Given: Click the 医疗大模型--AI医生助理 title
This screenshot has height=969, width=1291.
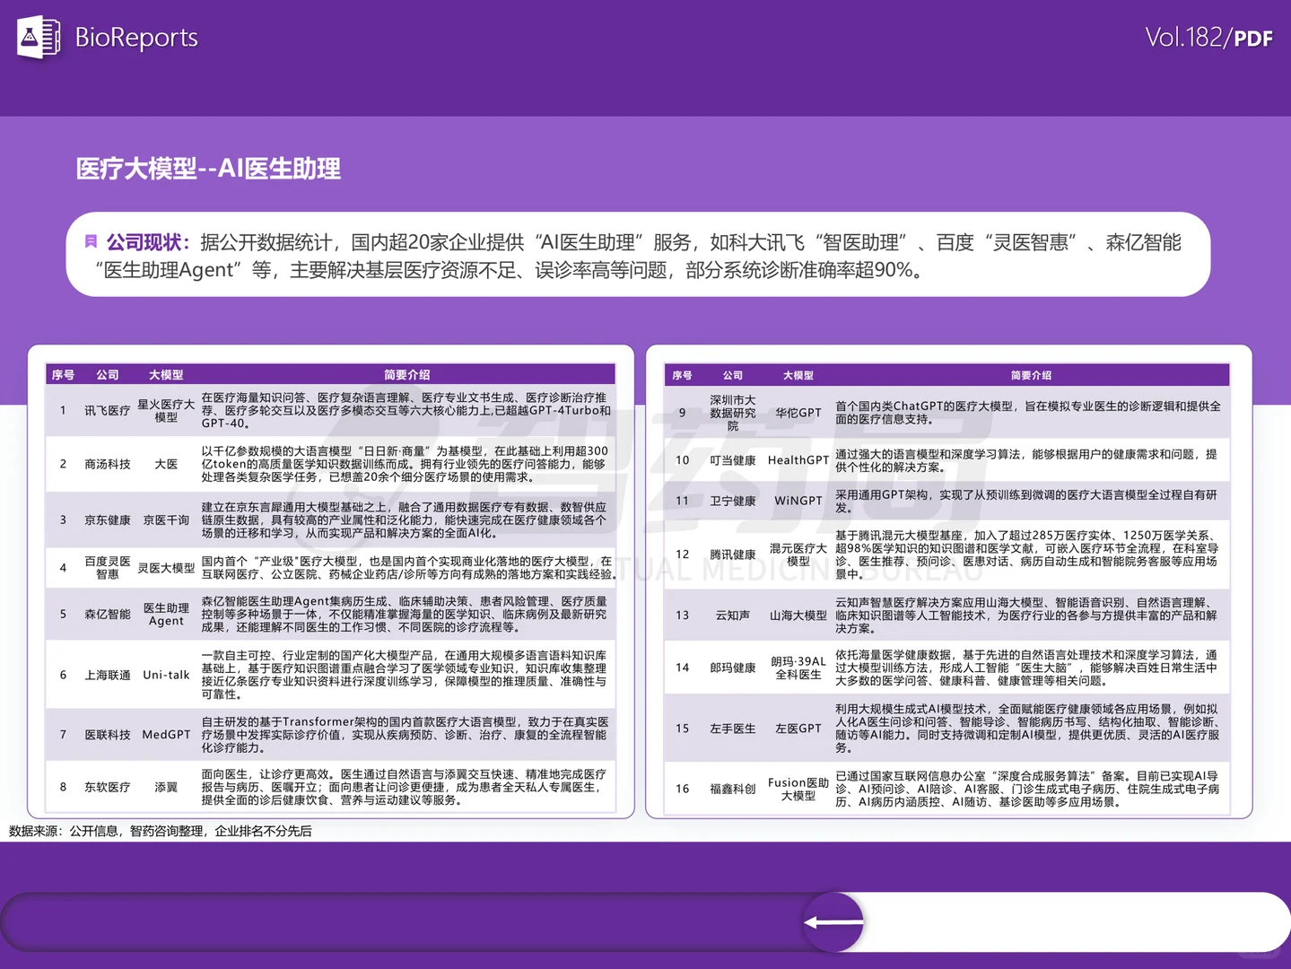Looking at the screenshot, I should pos(208,169).
